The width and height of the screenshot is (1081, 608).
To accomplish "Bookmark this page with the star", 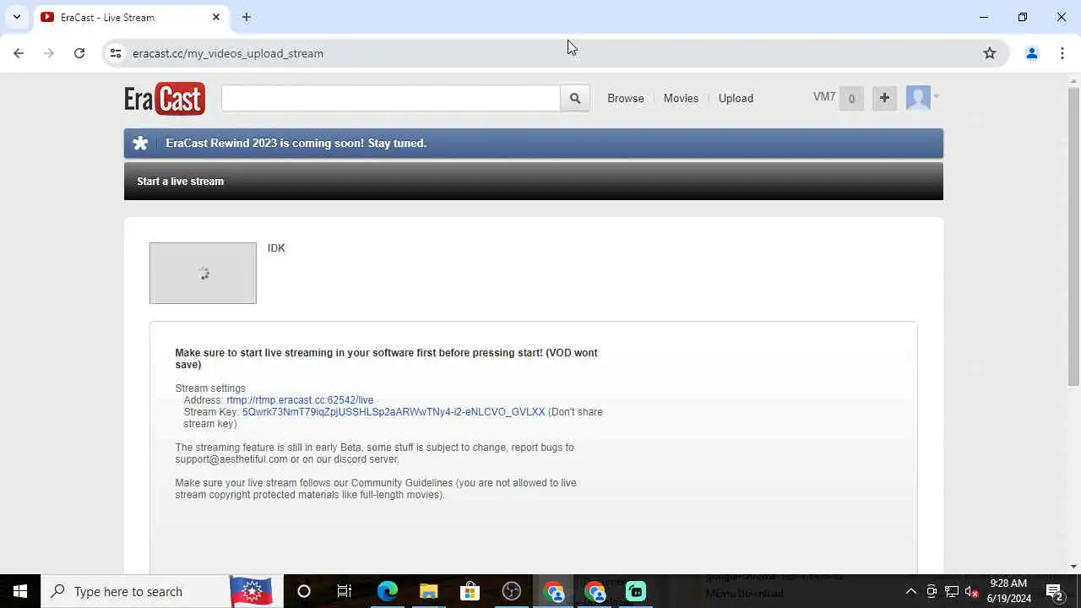I will [x=990, y=53].
